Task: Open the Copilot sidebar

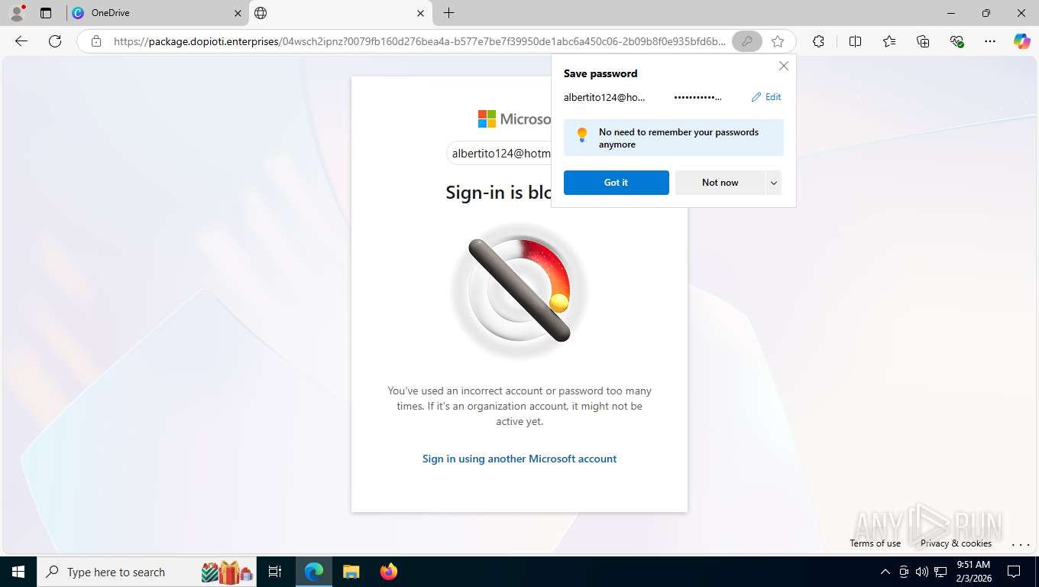Action: pyautogui.click(x=1022, y=41)
